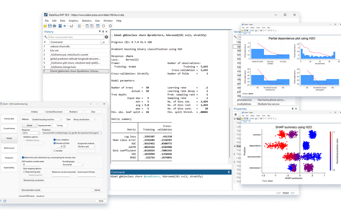Open the Data Editor (Edit) icon in toolbar
Screen dimensions: 341x213
coord(87,26)
